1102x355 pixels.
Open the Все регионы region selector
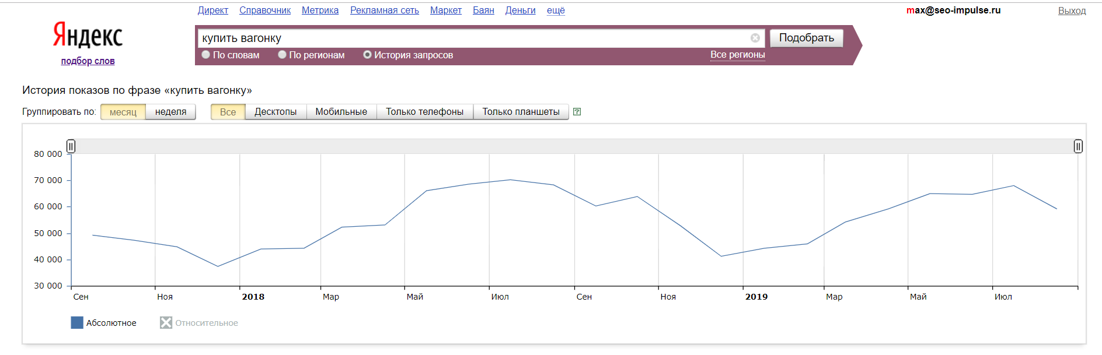[737, 55]
